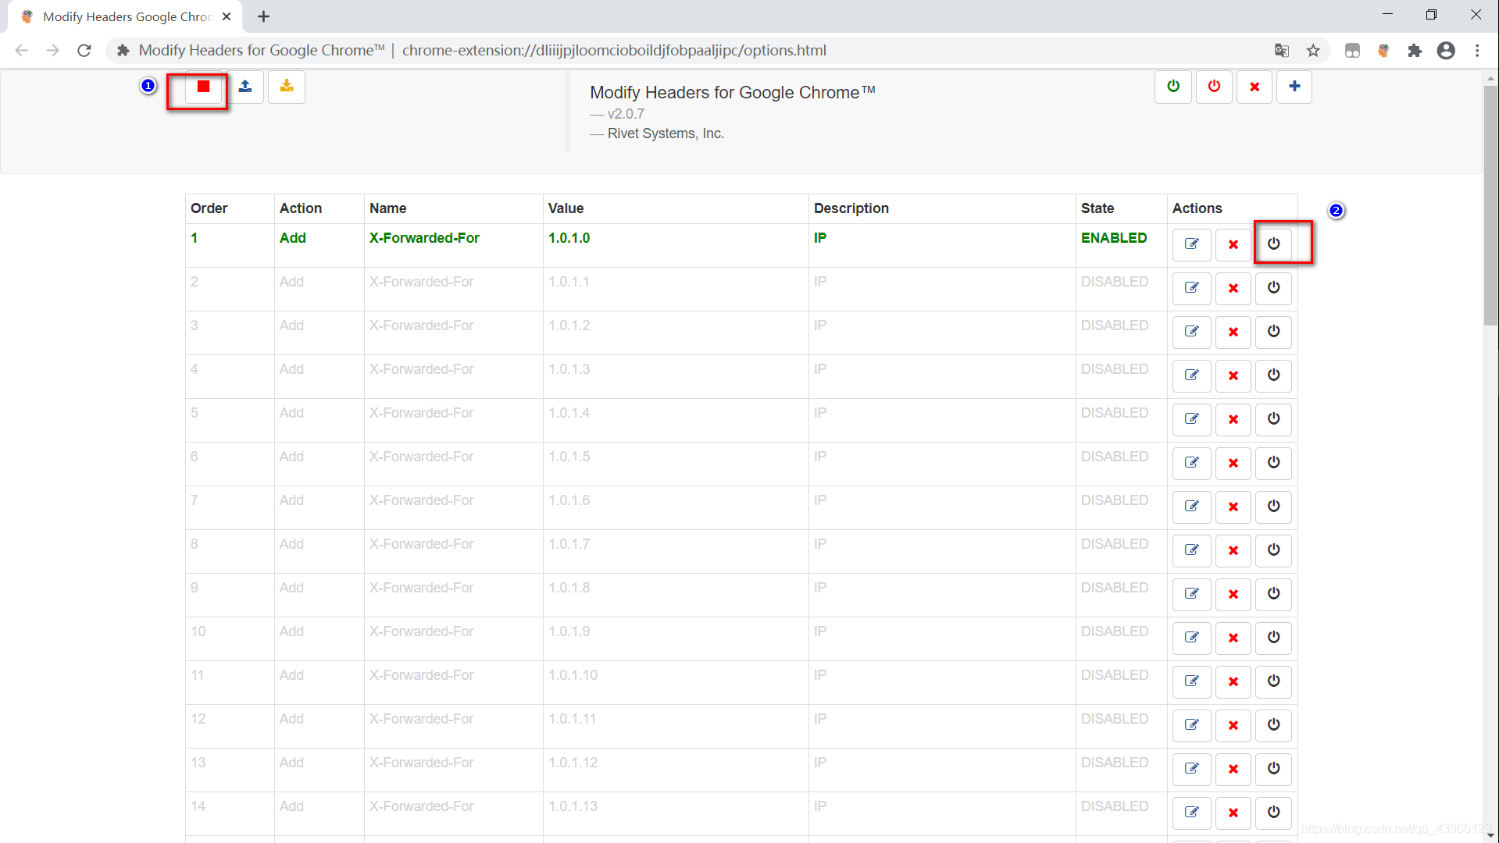The image size is (1499, 843).
Task: Enable header row 3 with power icon
Action: pyautogui.click(x=1274, y=332)
